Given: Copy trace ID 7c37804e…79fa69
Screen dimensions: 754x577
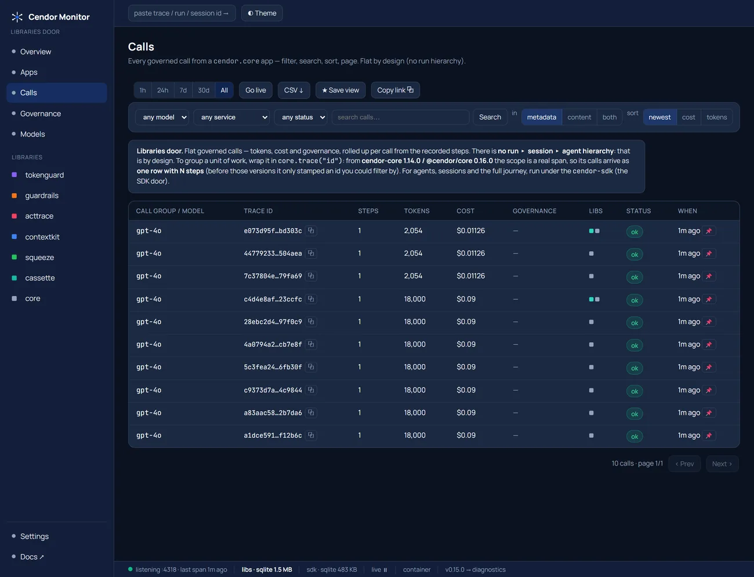Looking at the screenshot, I should [x=311, y=276].
